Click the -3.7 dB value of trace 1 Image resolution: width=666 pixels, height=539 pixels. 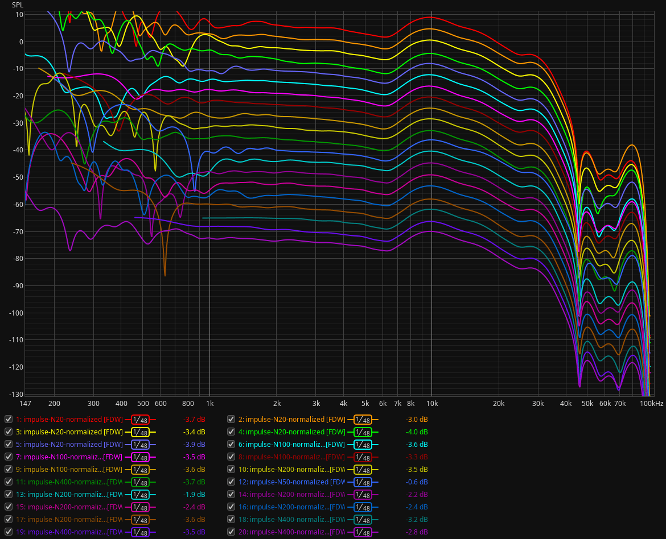[194, 419]
